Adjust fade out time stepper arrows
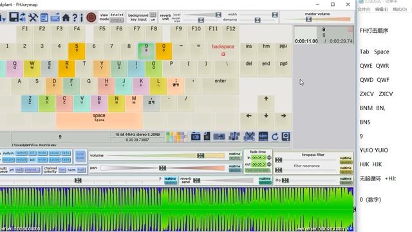This screenshot has width=412, height=232. tap(269, 164)
